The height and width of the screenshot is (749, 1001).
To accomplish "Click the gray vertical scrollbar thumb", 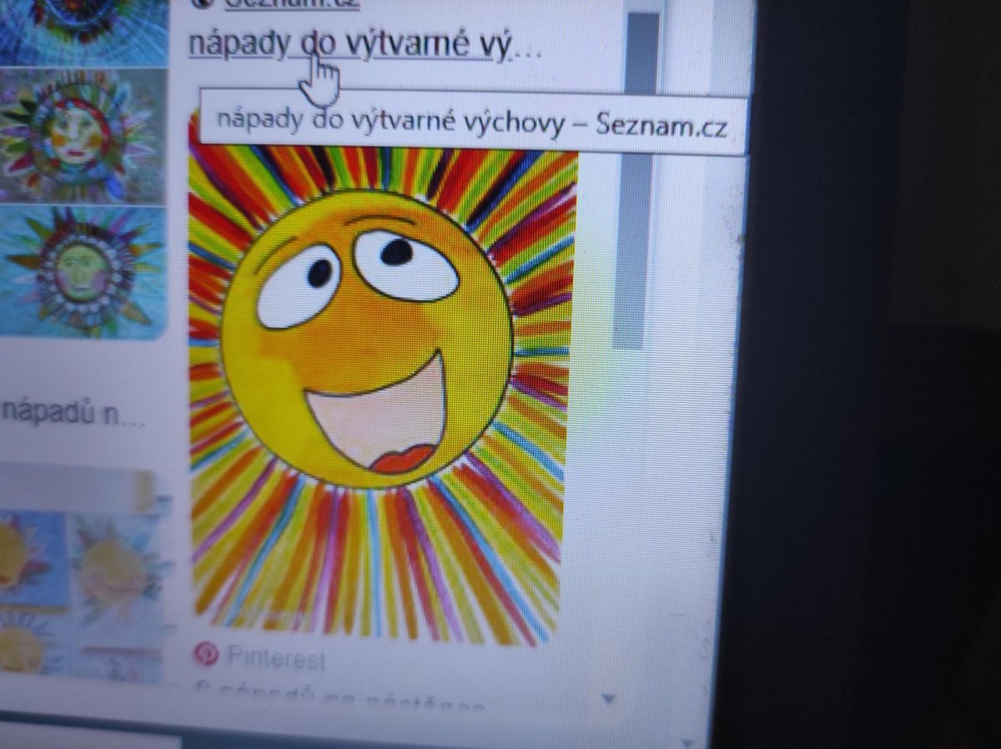I will [637, 180].
